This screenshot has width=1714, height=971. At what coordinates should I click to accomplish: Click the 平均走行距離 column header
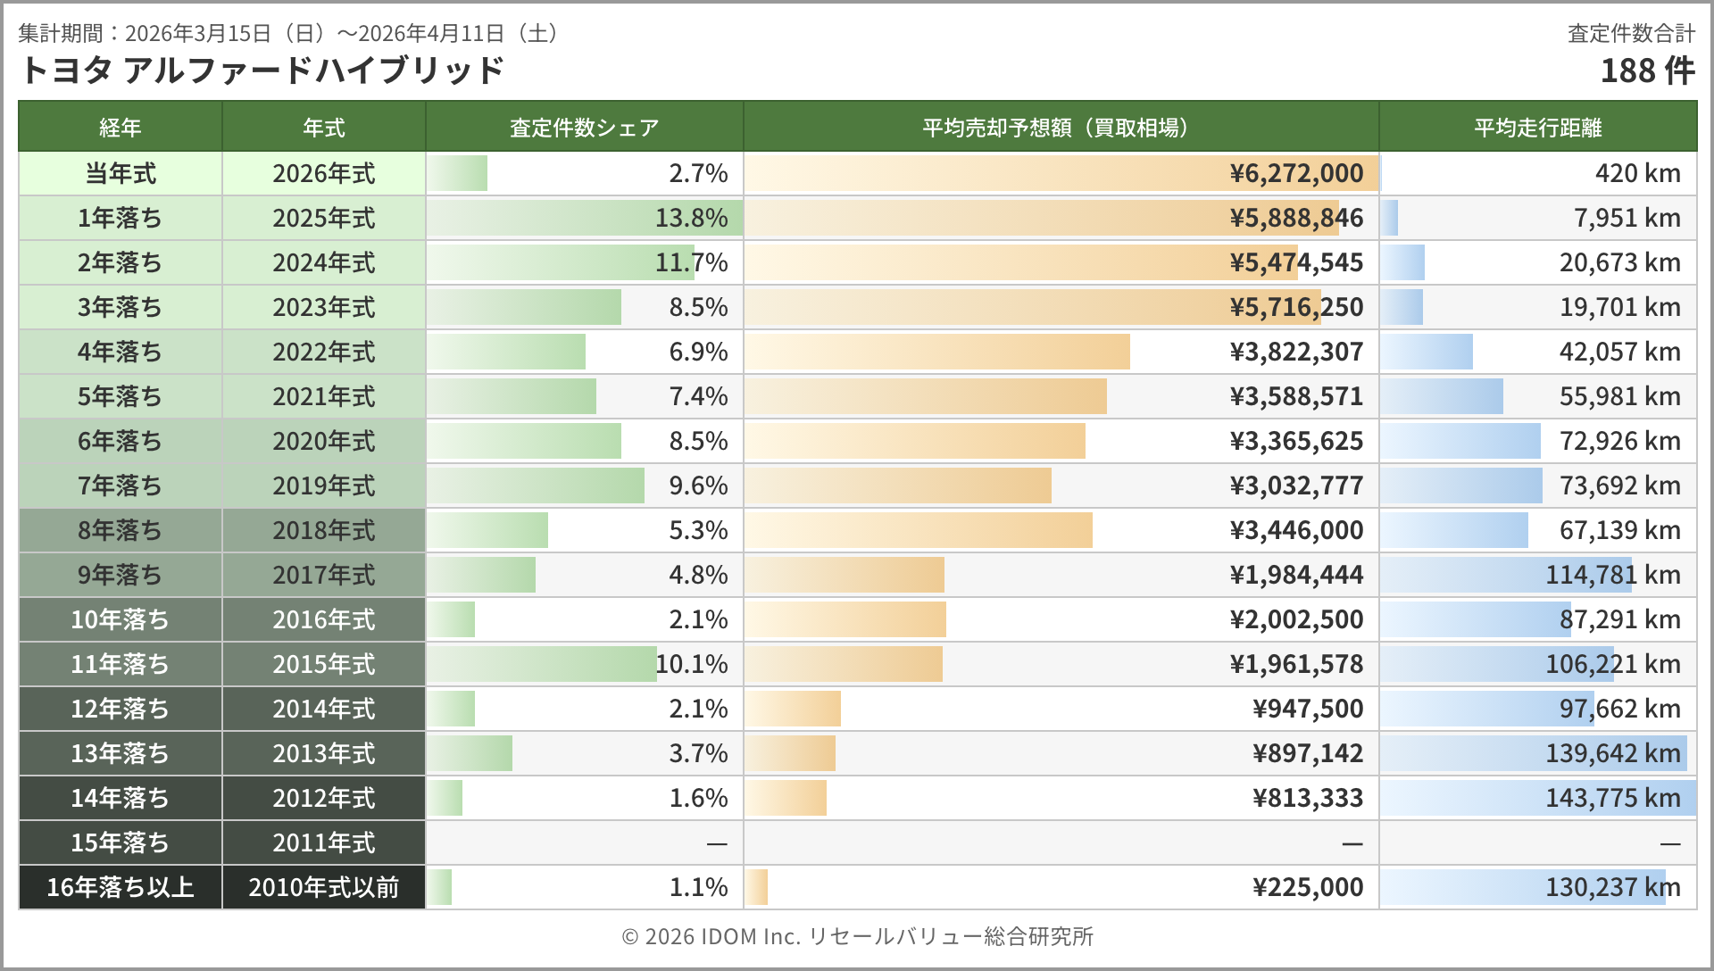click(x=1537, y=128)
